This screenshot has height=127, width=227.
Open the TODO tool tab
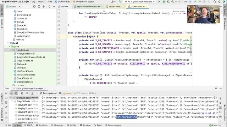(28, 125)
